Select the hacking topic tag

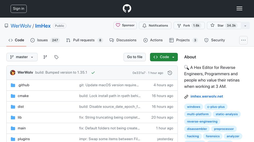[193, 136]
